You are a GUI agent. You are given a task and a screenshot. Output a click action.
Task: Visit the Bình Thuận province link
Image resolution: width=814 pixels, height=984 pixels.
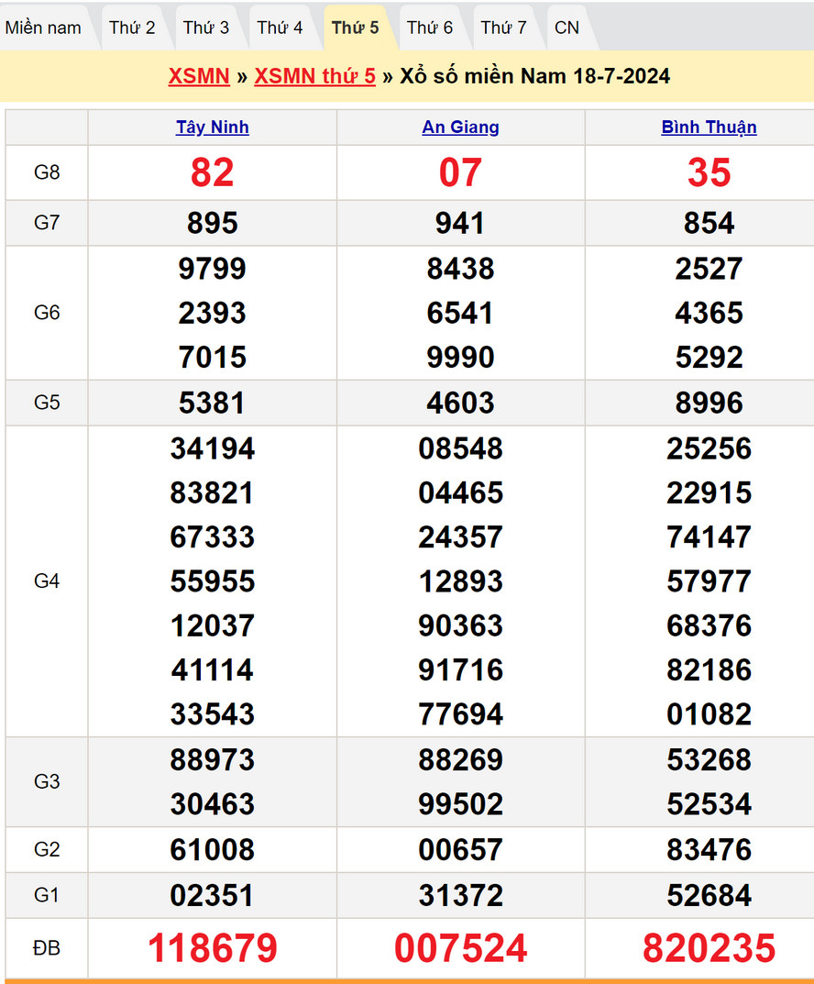[709, 127]
